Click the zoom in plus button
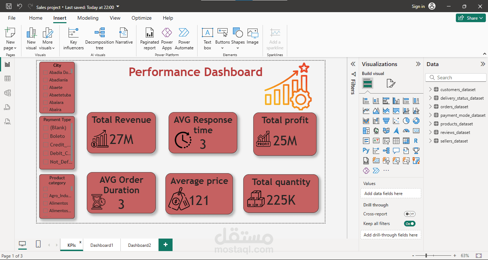This screenshot has height=260, width=488. coord(454,256)
